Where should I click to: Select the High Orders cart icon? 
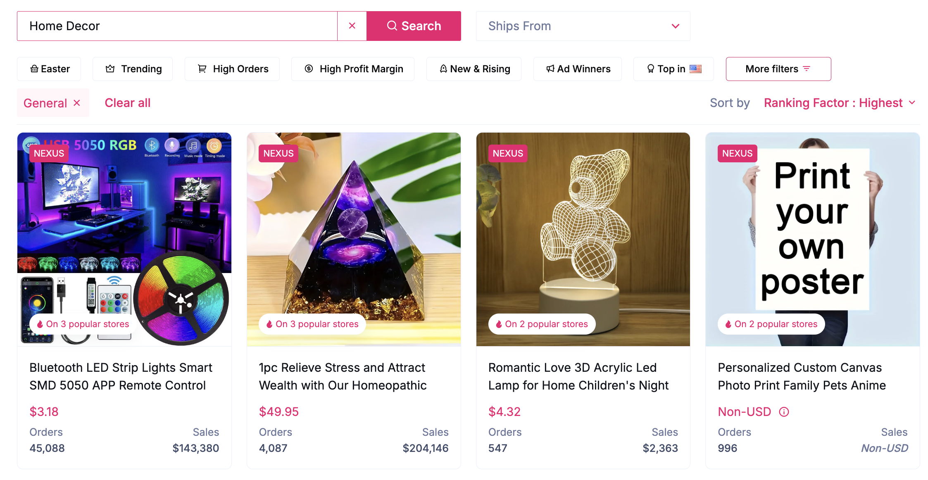202,69
